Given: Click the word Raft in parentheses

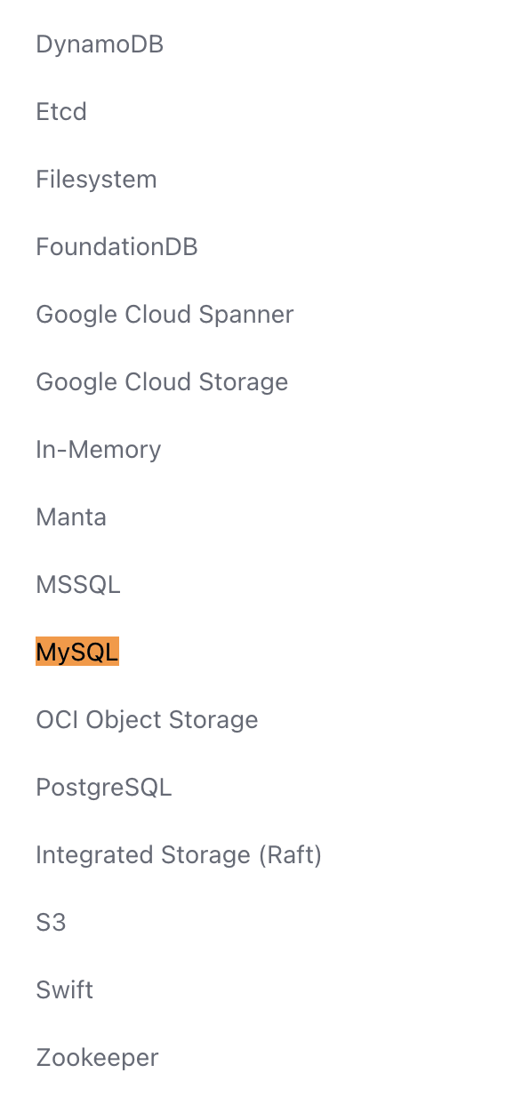Looking at the screenshot, I should pyautogui.click(x=290, y=855).
